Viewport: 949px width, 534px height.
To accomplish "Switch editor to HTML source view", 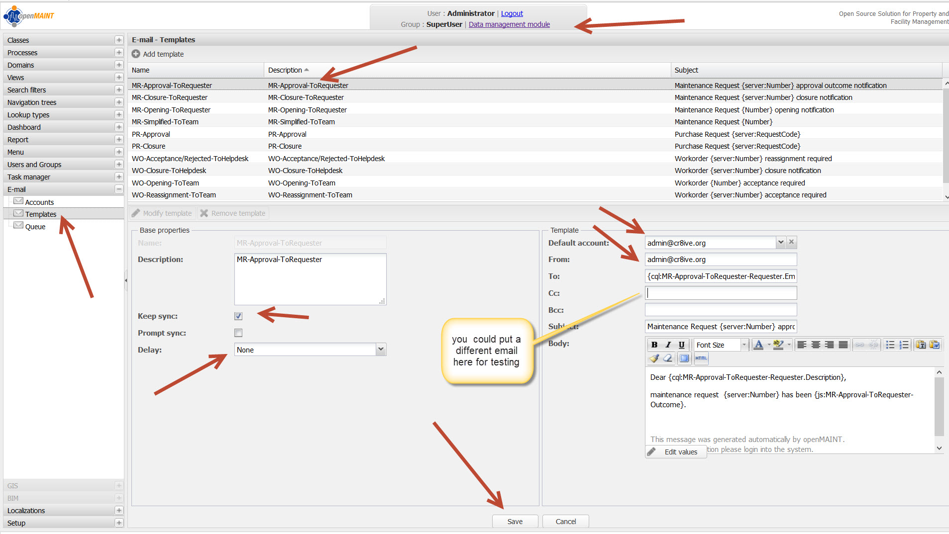I will [701, 358].
